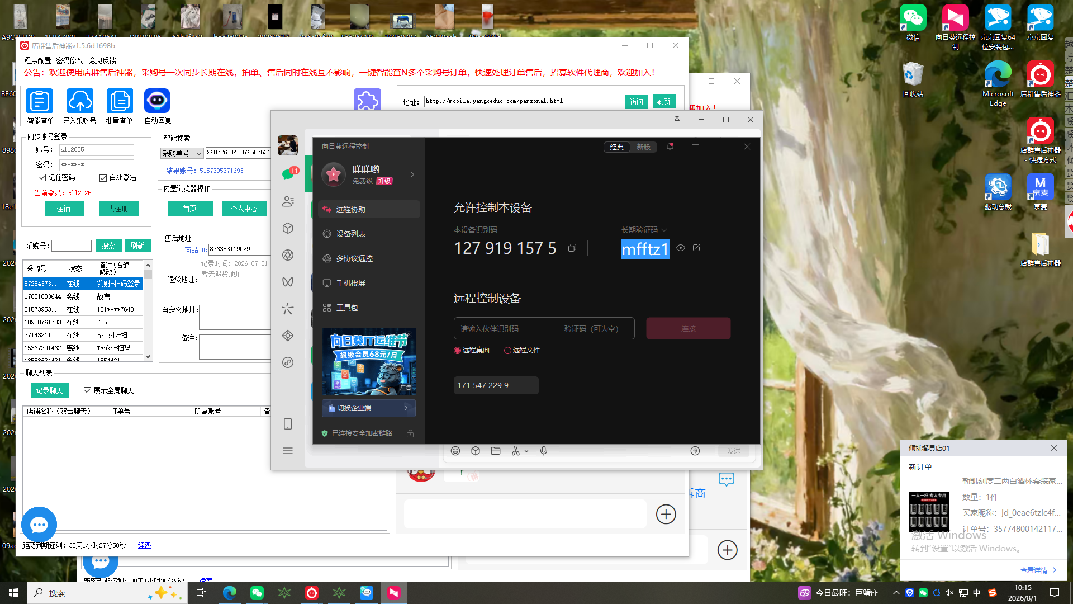Expand the 咩咩哟 profile chevron
Screen dimensions: 1073x604
pos(412,174)
